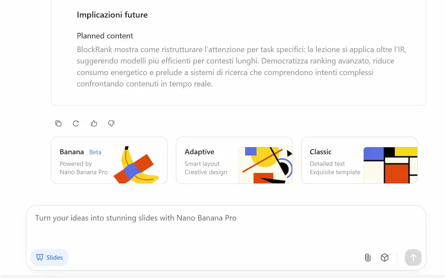Click the "Implicazioni future" slide heading
Image resolution: width=445 pixels, height=278 pixels.
click(x=112, y=15)
